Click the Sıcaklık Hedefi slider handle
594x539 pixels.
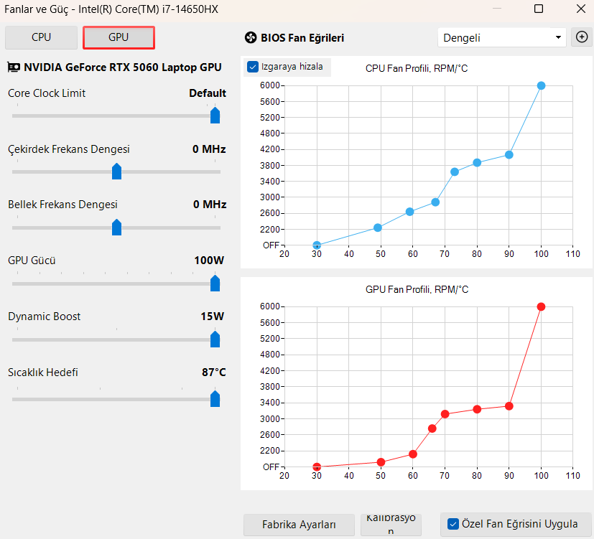click(x=215, y=398)
